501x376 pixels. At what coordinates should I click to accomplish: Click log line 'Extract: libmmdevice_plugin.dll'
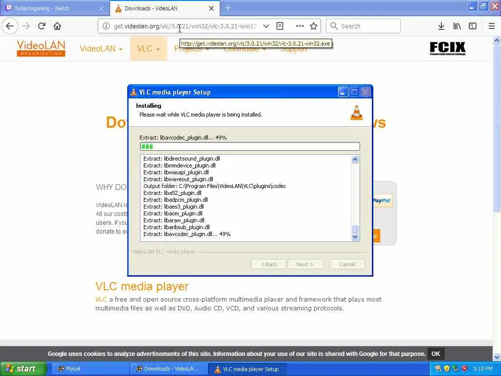pyautogui.click(x=180, y=165)
